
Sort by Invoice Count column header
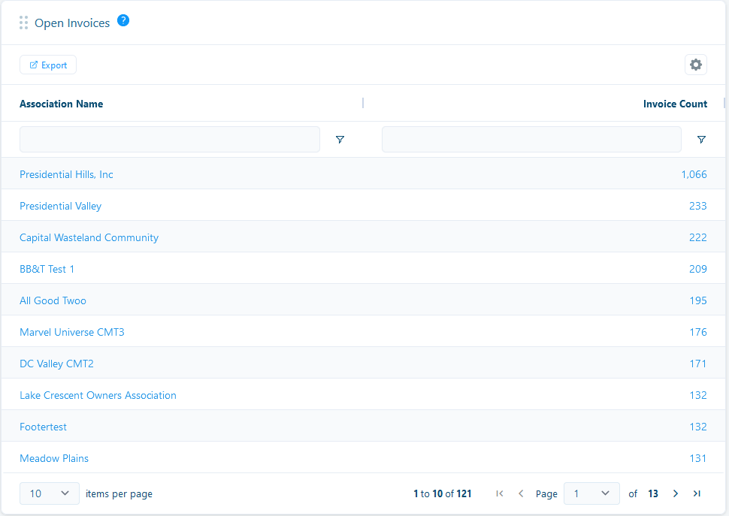point(675,104)
